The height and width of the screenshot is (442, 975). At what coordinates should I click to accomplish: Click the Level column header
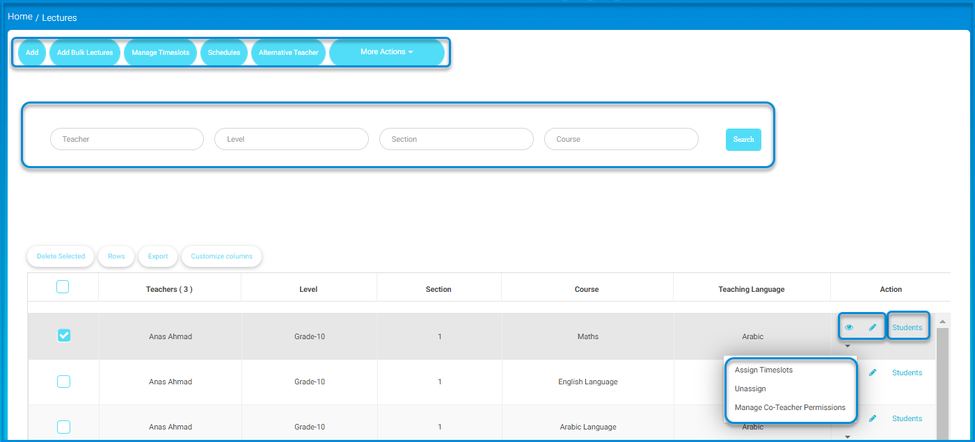coord(308,289)
